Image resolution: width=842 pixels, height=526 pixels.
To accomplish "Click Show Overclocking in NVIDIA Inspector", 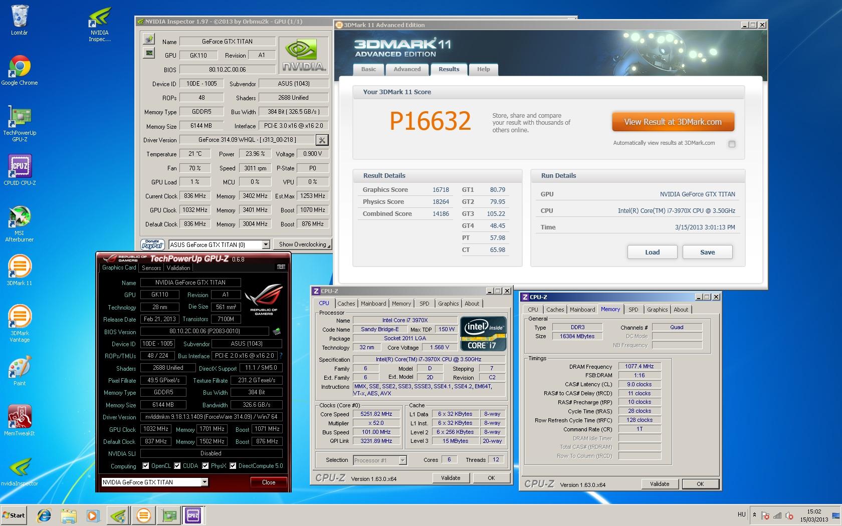I will coord(303,244).
